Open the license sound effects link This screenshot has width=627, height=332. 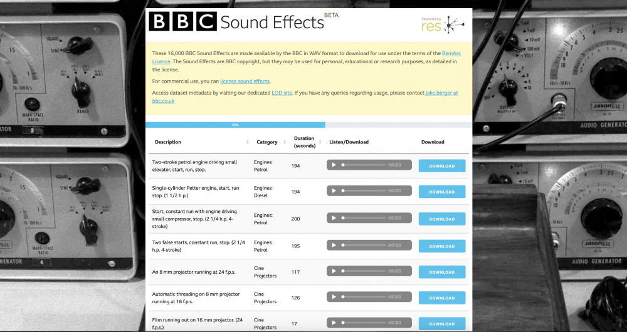[x=245, y=81]
